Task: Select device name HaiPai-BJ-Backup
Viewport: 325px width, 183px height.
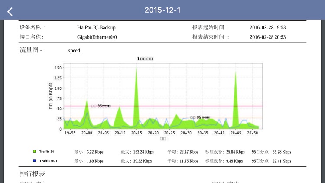Action: (x=96, y=28)
